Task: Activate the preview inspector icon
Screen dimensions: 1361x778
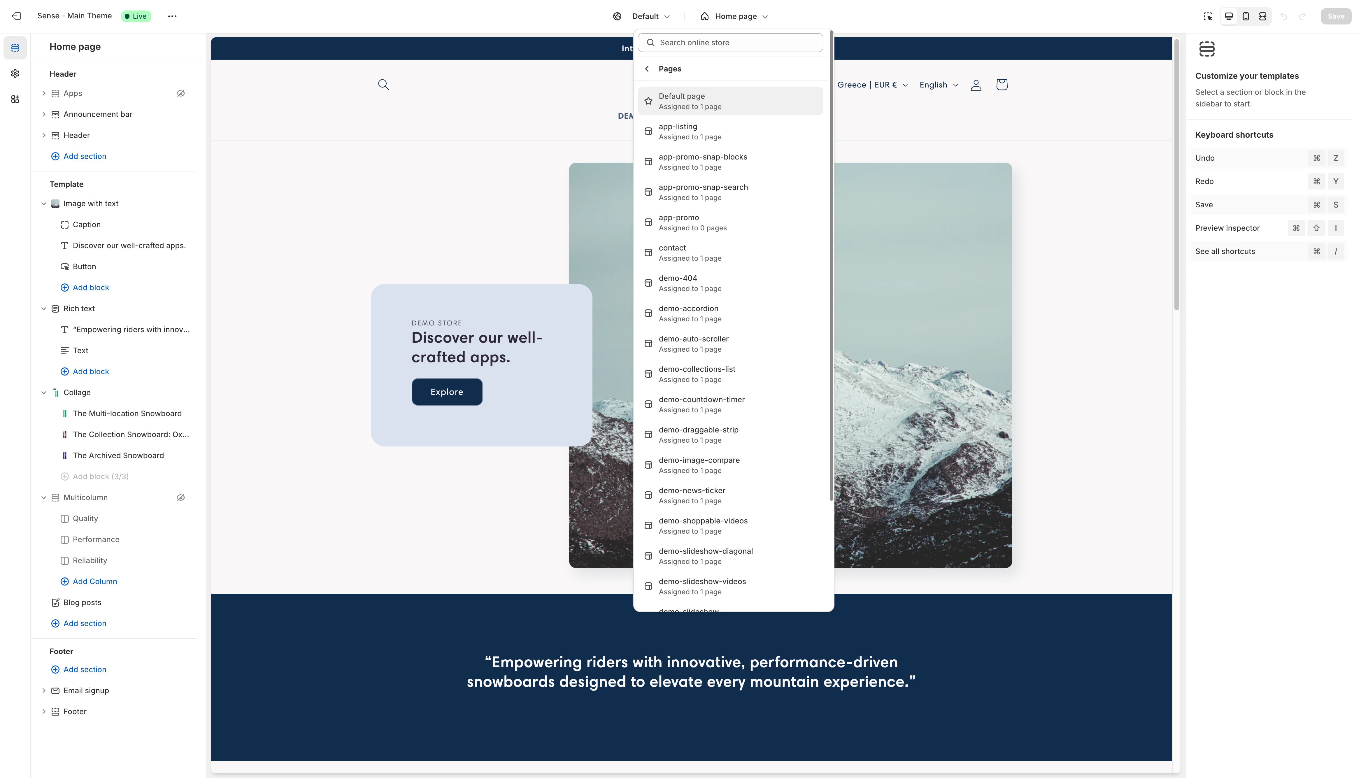Action: tap(1208, 17)
